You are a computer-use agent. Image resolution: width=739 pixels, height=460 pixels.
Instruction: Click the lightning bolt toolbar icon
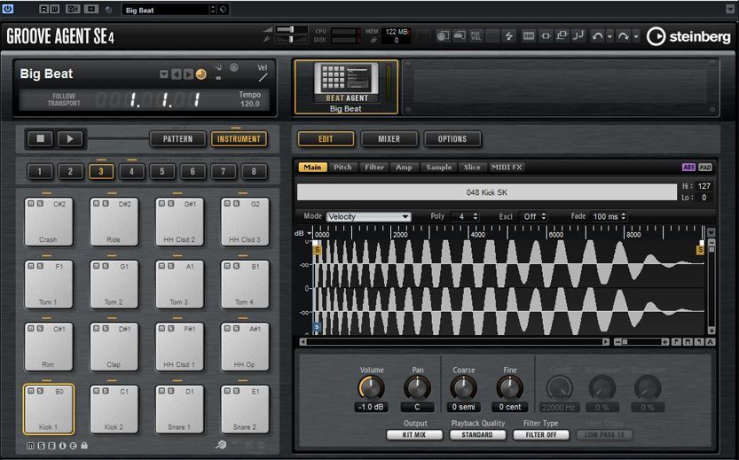(509, 35)
